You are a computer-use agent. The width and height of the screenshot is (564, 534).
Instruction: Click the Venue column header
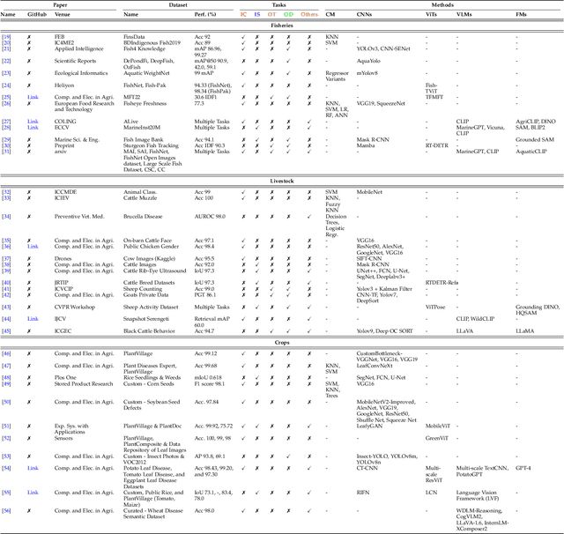tap(63, 14)
